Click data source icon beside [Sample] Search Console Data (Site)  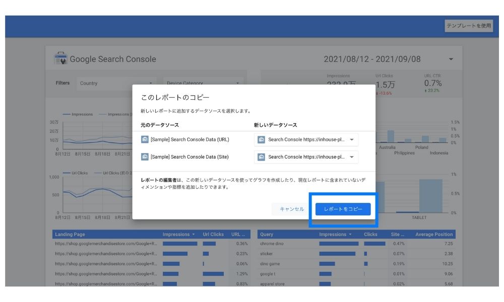145,157
